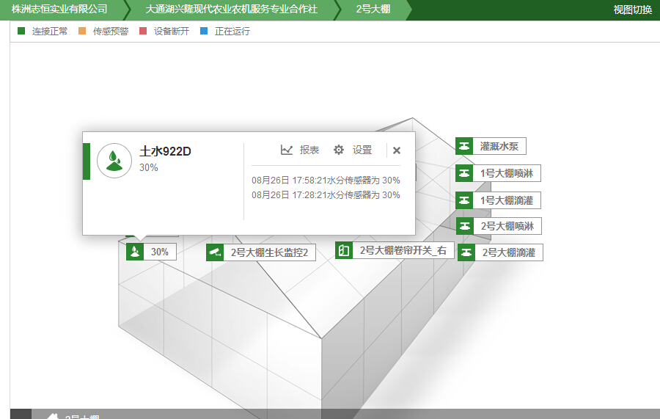
Task: Click the 1号大棚滴灌 drip irrigation icon
Action: (463, 200)
